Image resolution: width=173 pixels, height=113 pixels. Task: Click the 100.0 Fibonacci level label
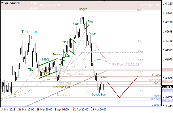pyautogui.click(x=140, y=10)
